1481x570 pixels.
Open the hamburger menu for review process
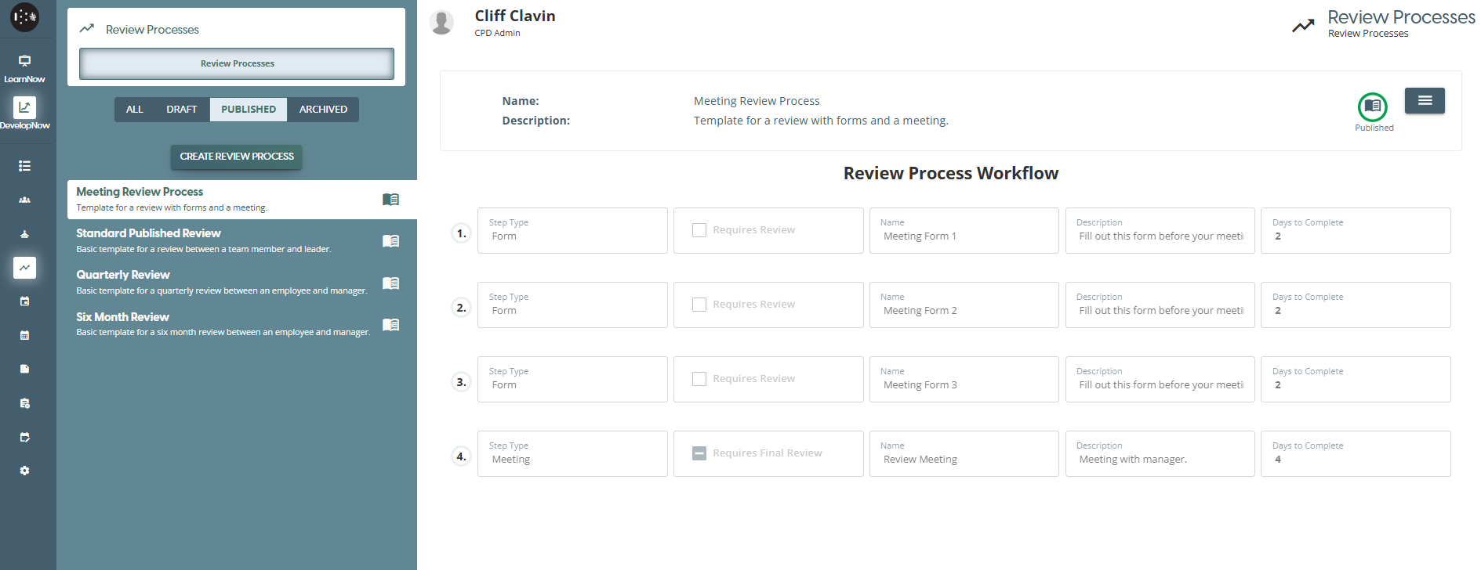coord(1425,101)
